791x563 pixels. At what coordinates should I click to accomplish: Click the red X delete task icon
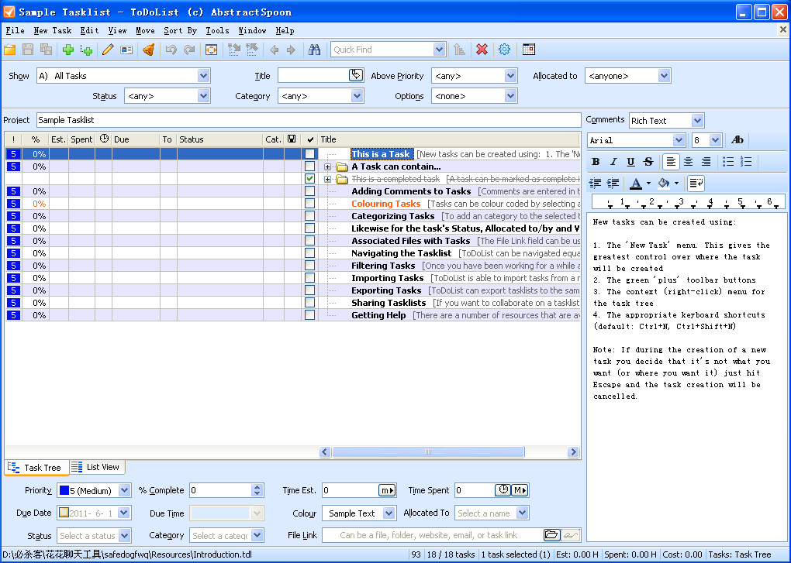pos(482,50)
